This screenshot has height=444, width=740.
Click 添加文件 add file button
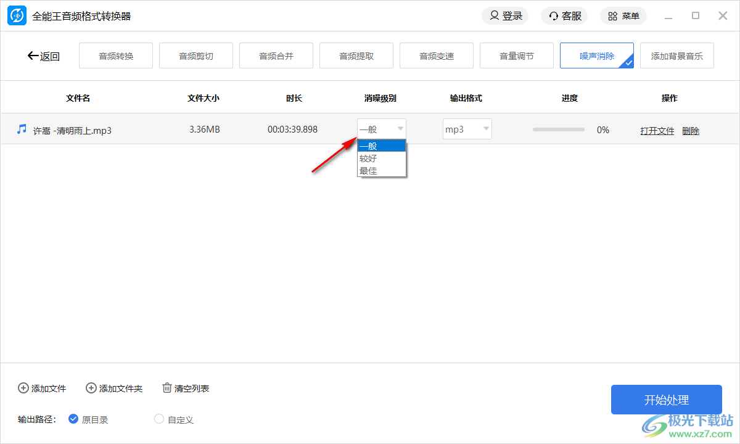click(42, 388)
